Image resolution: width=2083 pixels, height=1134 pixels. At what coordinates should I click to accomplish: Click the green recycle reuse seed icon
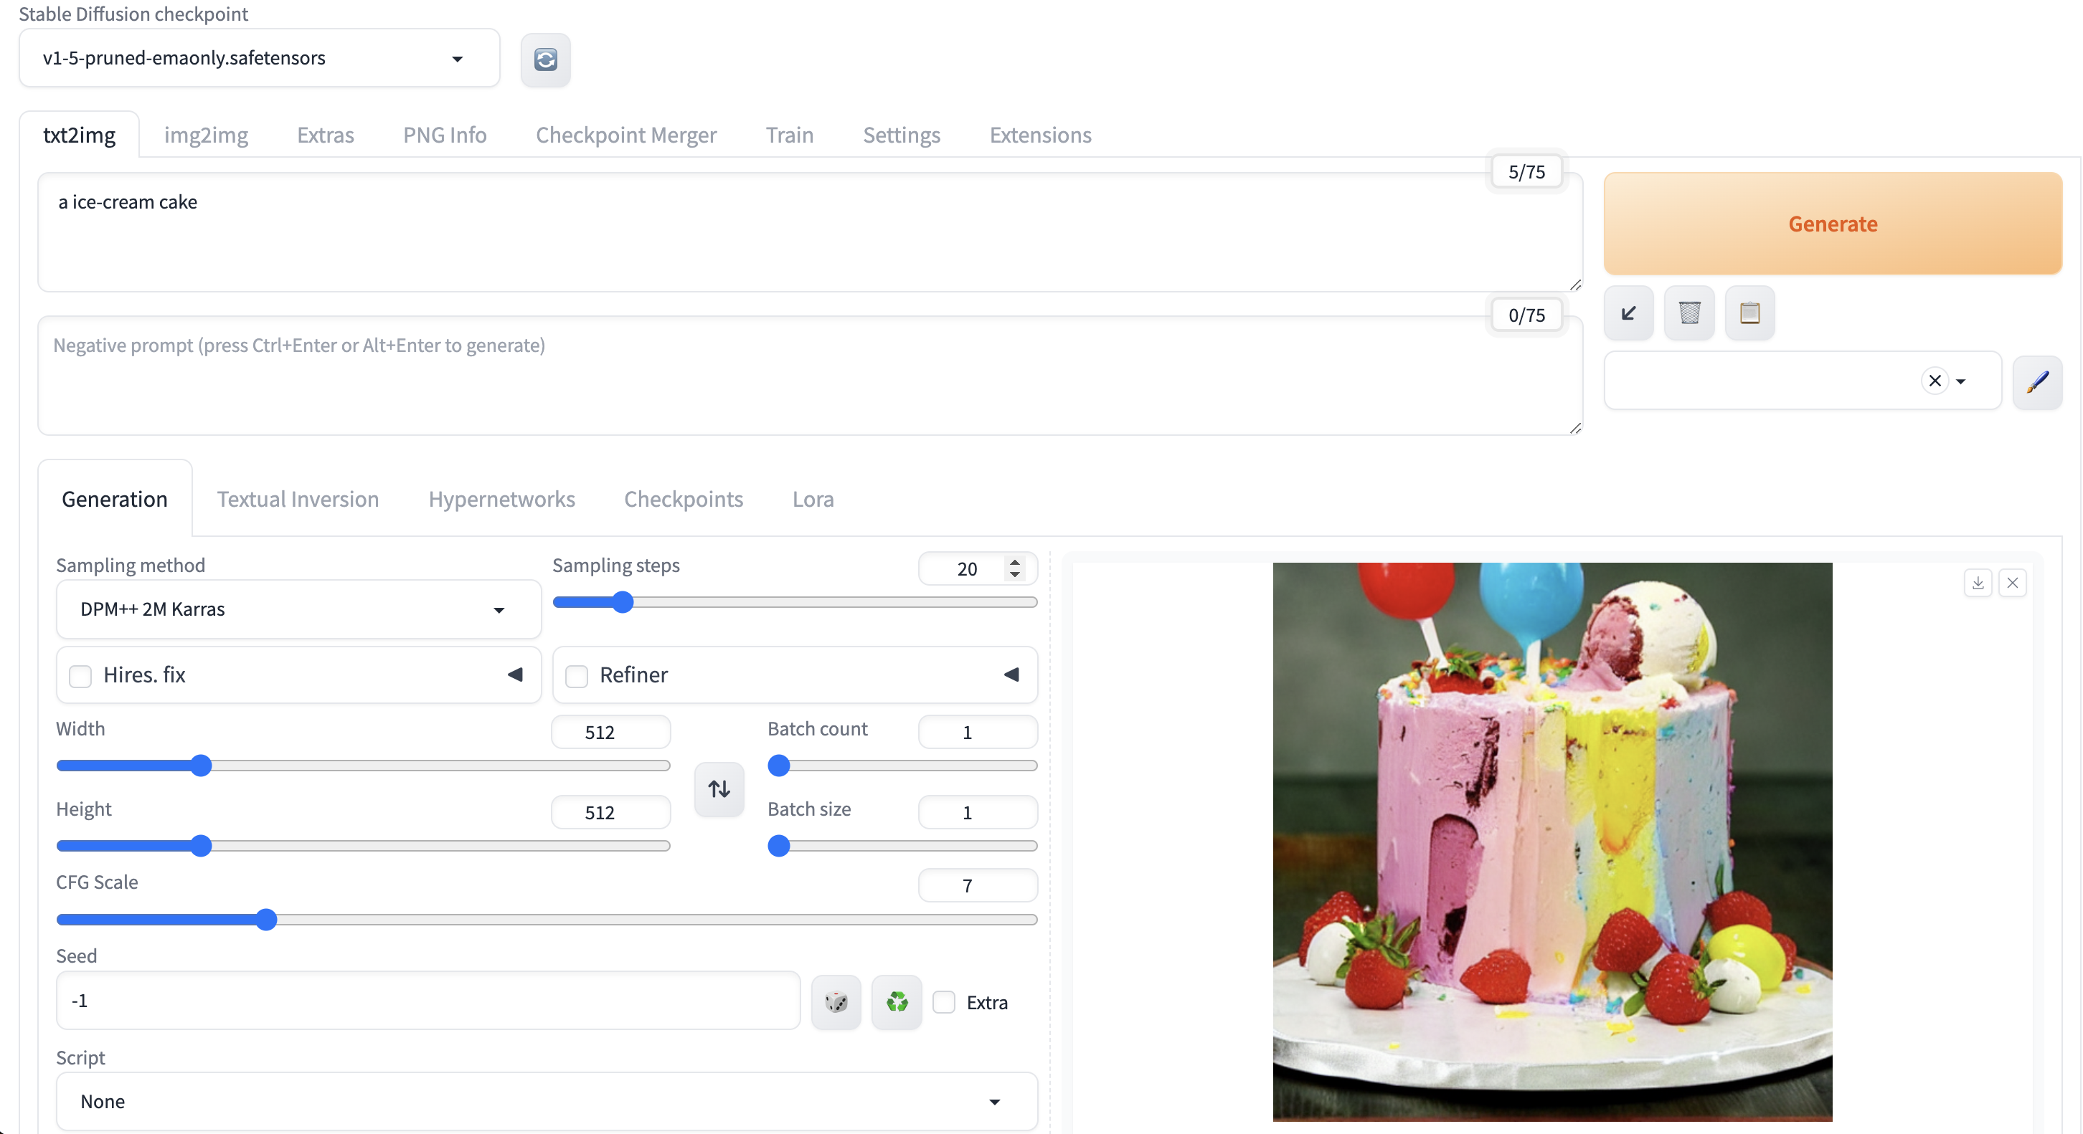[896, 1002]
